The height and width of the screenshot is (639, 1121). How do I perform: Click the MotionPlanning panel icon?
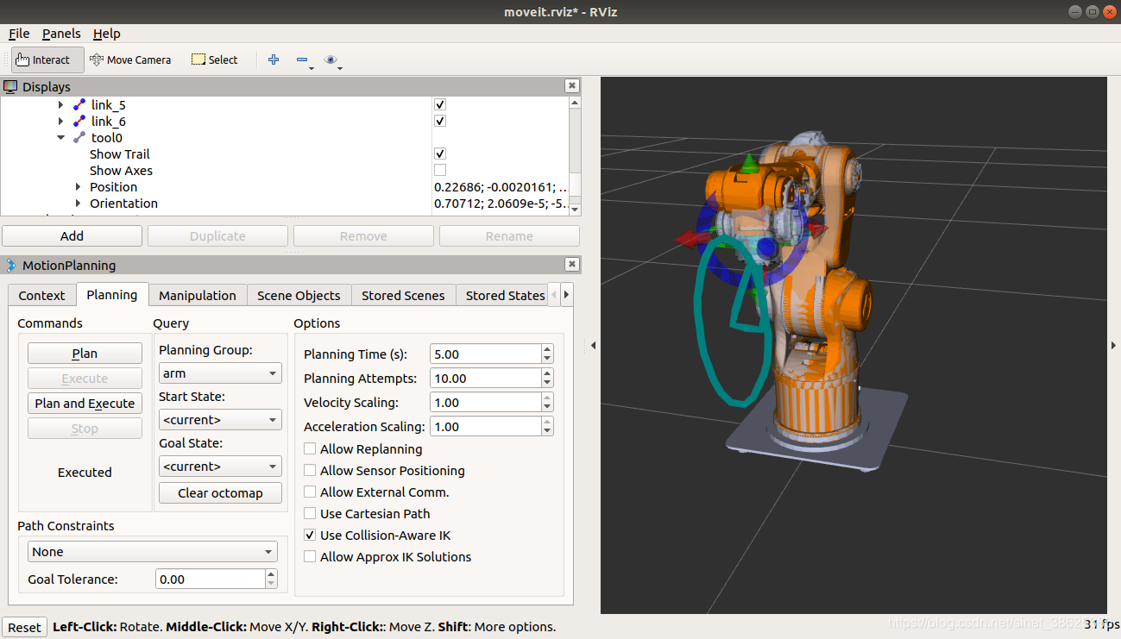(11, 265)
